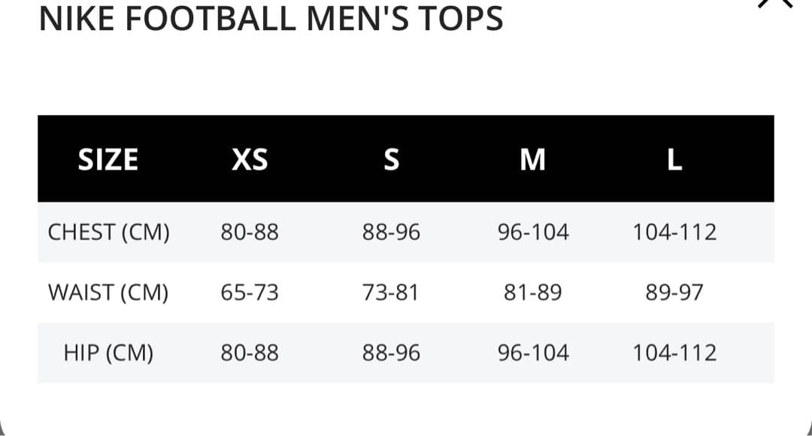Select the HIP (CM) row label

108,353
